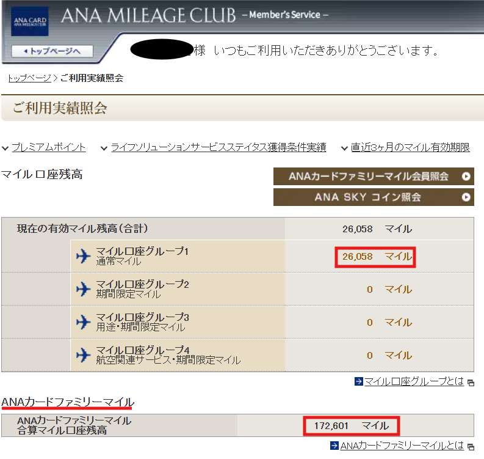This screenshot has height=459, width=484.
Task: Click the new-window icon beside マイル口座グループとは
Action: tap(471, 383)
